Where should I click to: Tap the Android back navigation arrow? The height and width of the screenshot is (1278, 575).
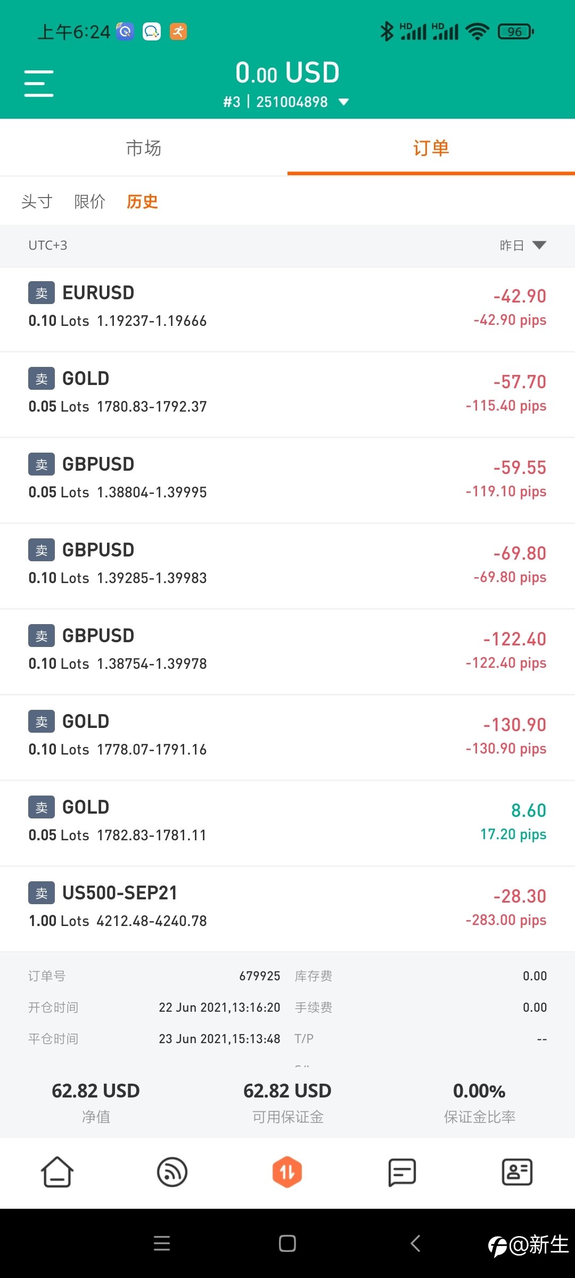[416, 1243]
